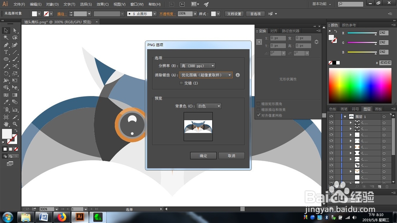Check the 缩放矩形圆角 option
The height and width of the screenshot is (223, 397).
click(x=258, y=104)
